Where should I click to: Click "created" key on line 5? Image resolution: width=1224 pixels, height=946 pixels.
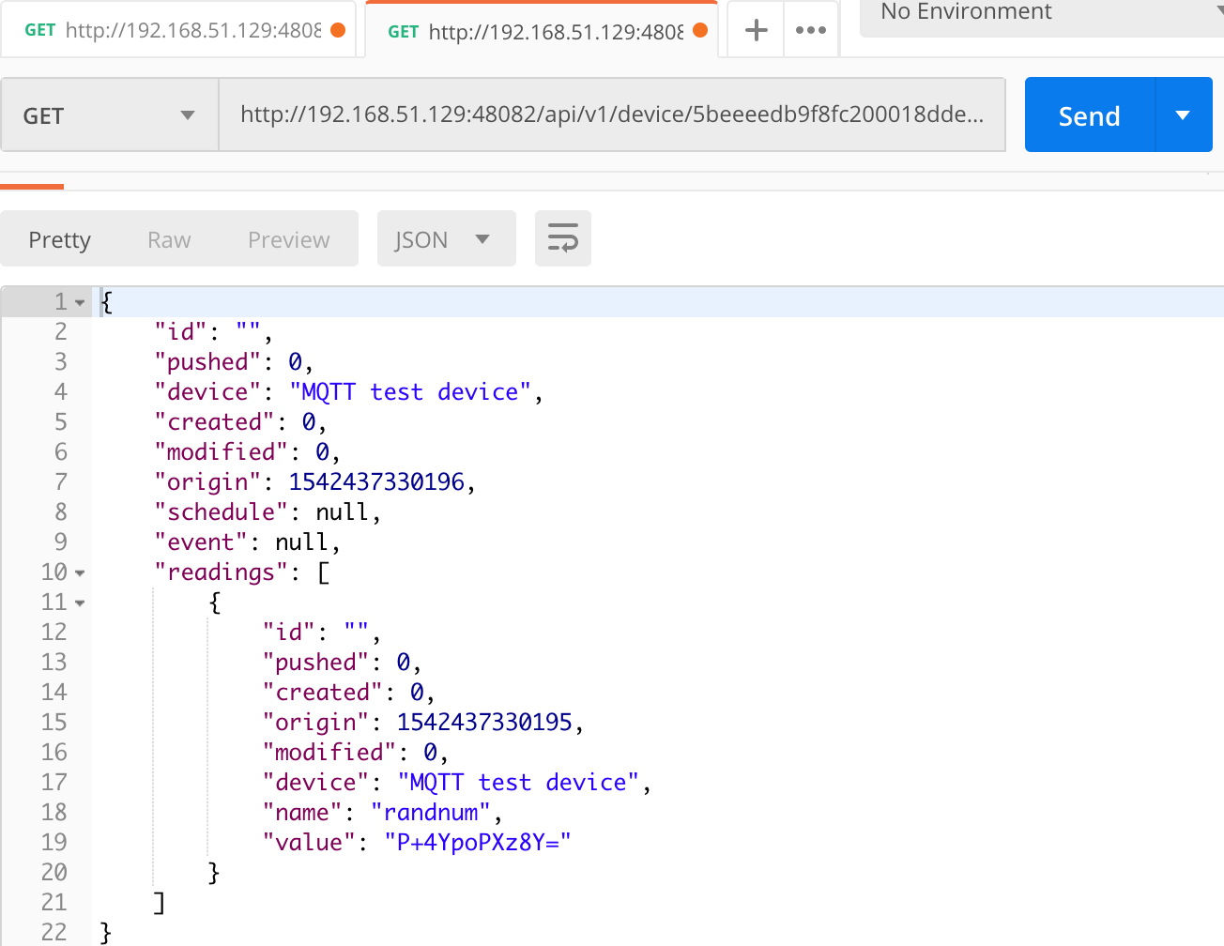215,421
